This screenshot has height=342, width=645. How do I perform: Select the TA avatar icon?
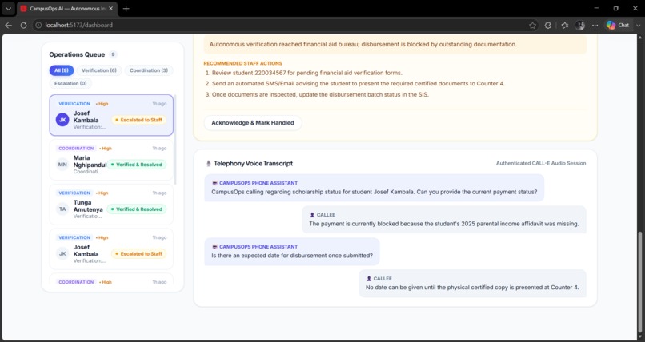coord(62,209)
